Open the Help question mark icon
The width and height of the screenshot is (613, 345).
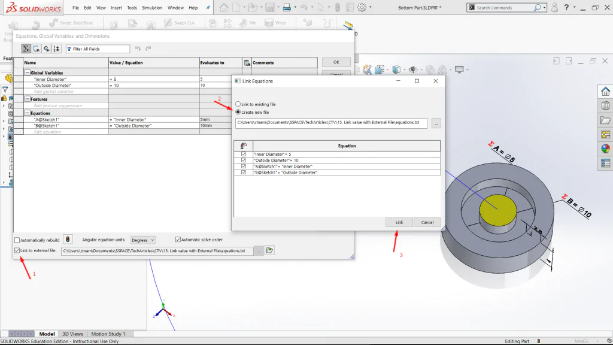click(x=566, y=7)
